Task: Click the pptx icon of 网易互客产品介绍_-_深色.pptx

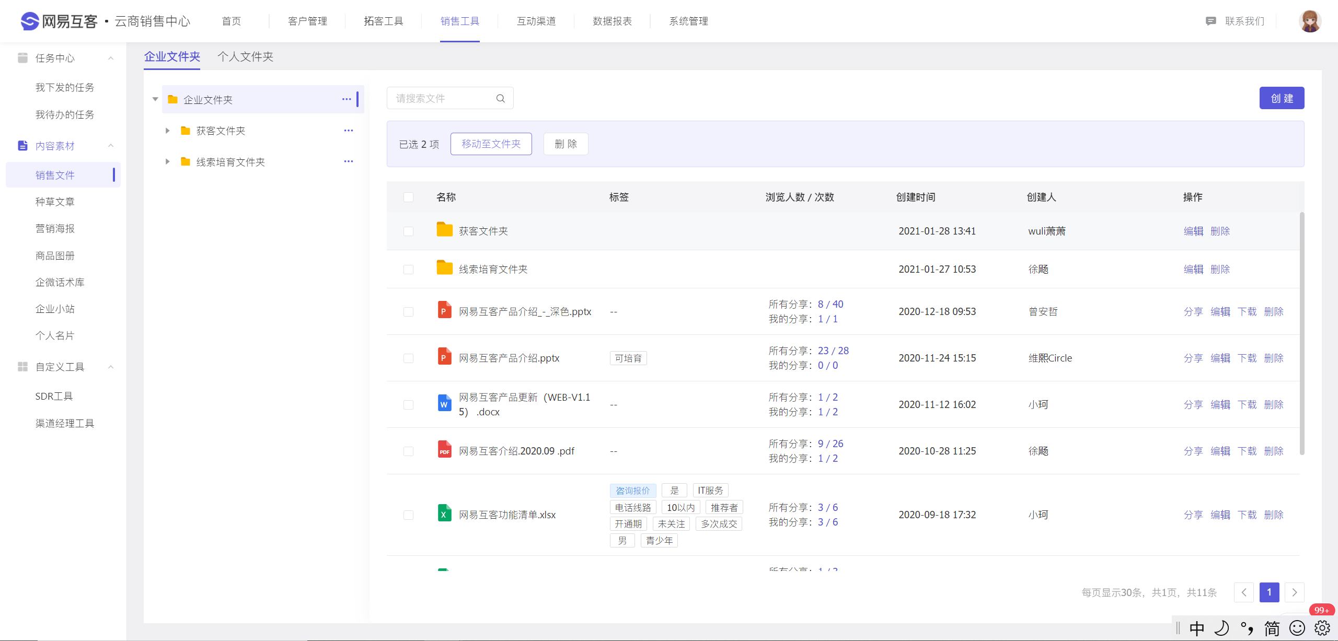Action: click(x=444, y=310)
